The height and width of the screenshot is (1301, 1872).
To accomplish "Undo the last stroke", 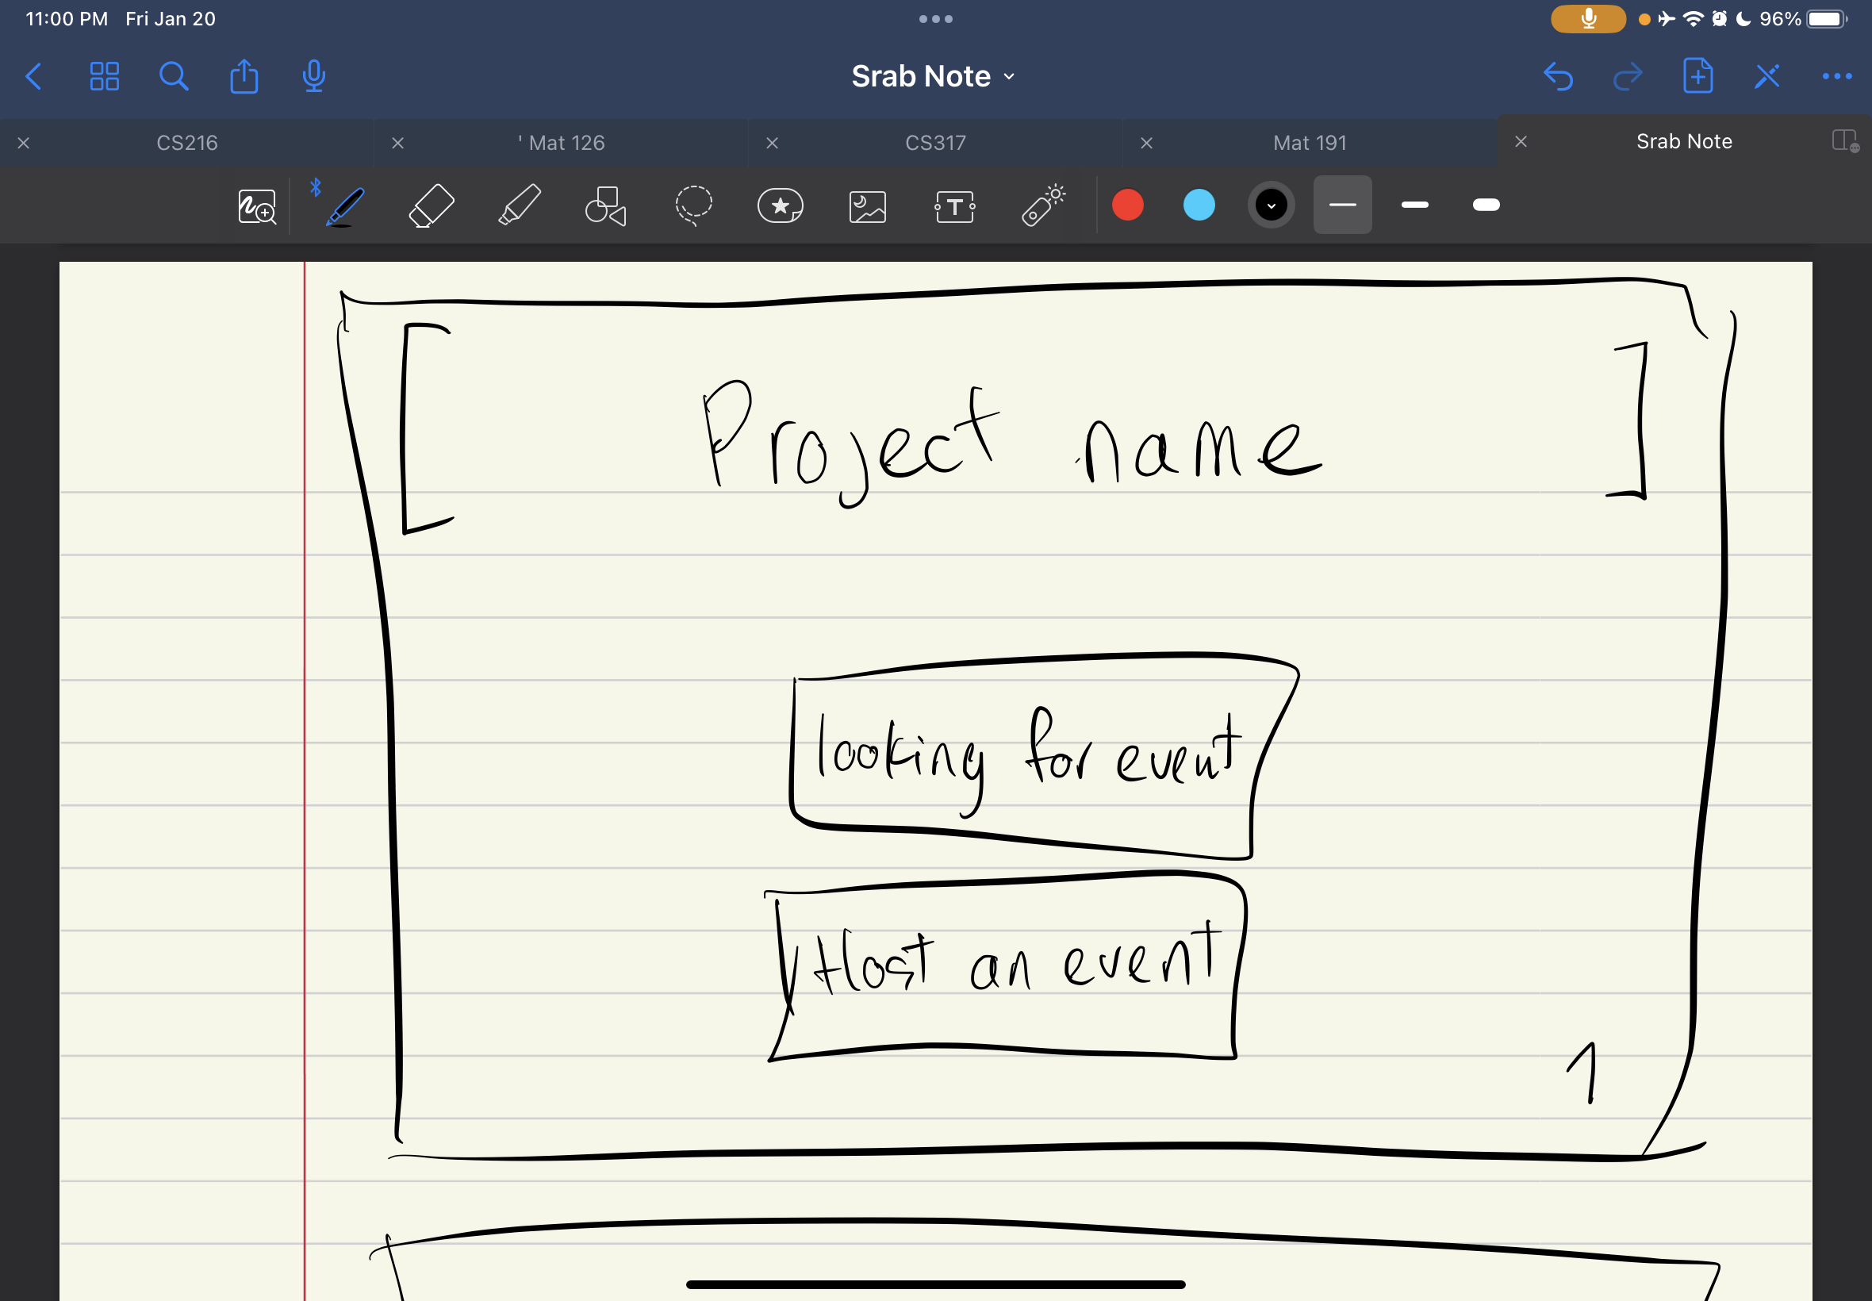I will pos(1557,77).
